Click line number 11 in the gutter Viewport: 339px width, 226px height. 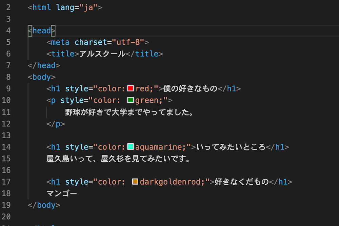click(x=6, y=112)
